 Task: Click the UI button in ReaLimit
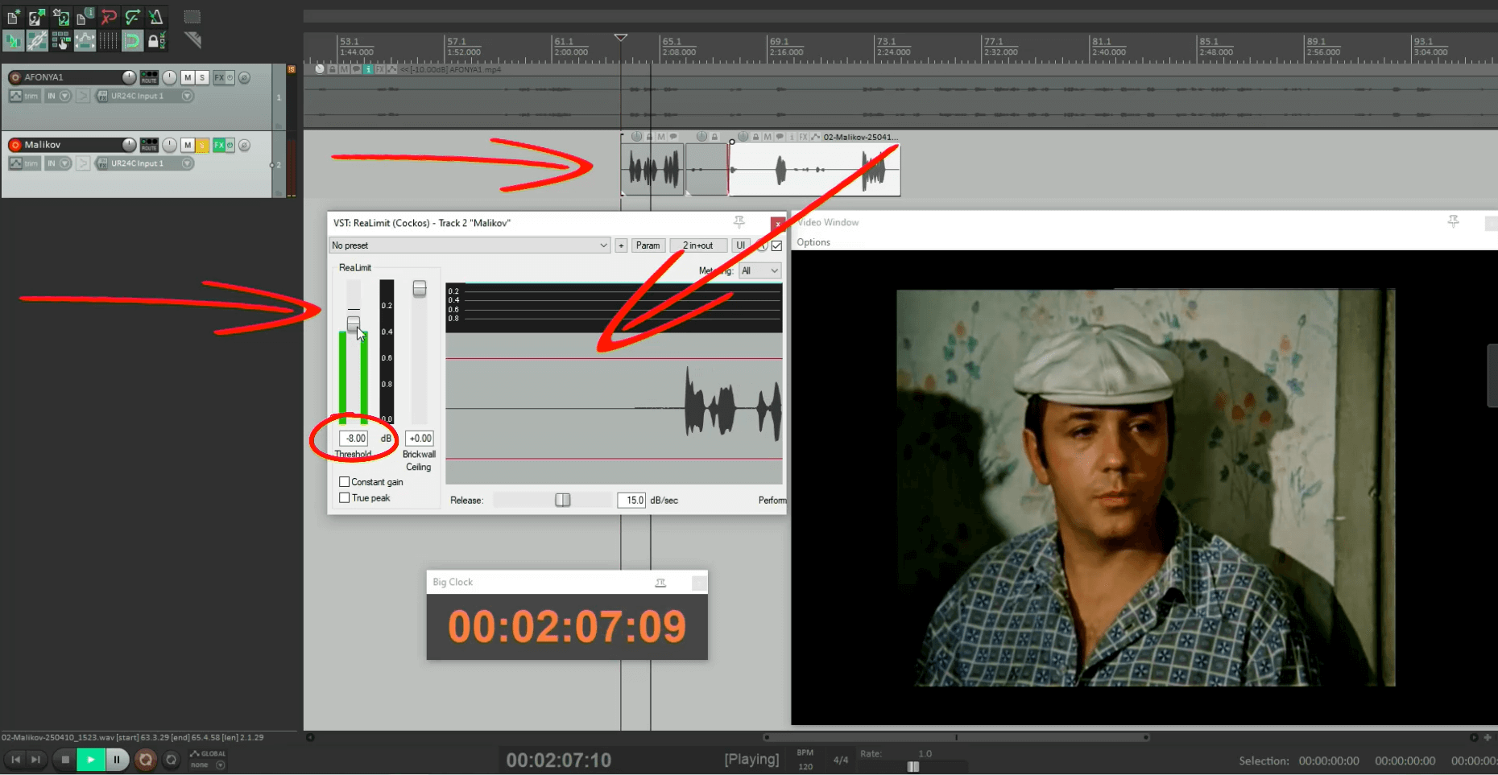740,245
